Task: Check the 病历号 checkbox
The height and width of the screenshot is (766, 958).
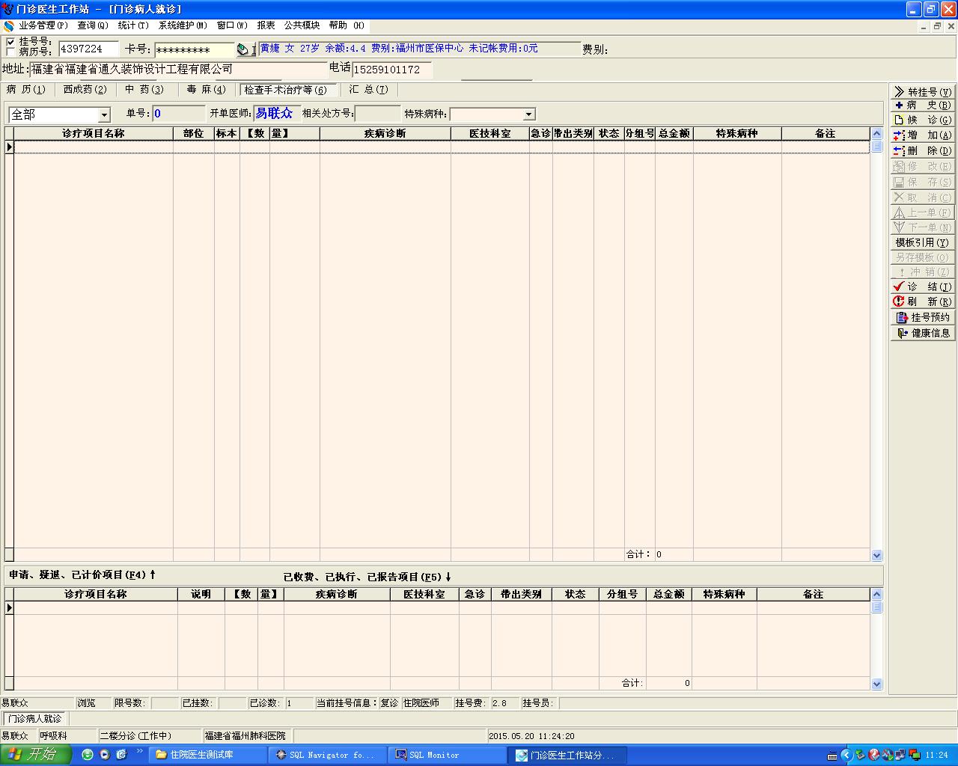Action: (x=10, y=52)
